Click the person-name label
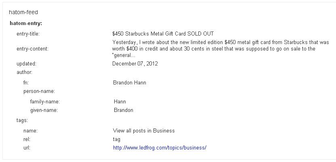 click(x=39, y=91)
